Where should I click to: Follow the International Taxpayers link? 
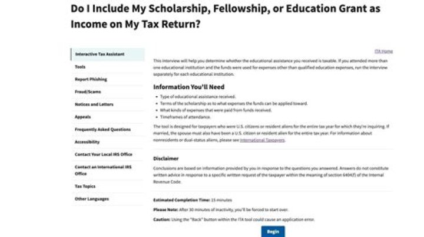pos(263,140)
